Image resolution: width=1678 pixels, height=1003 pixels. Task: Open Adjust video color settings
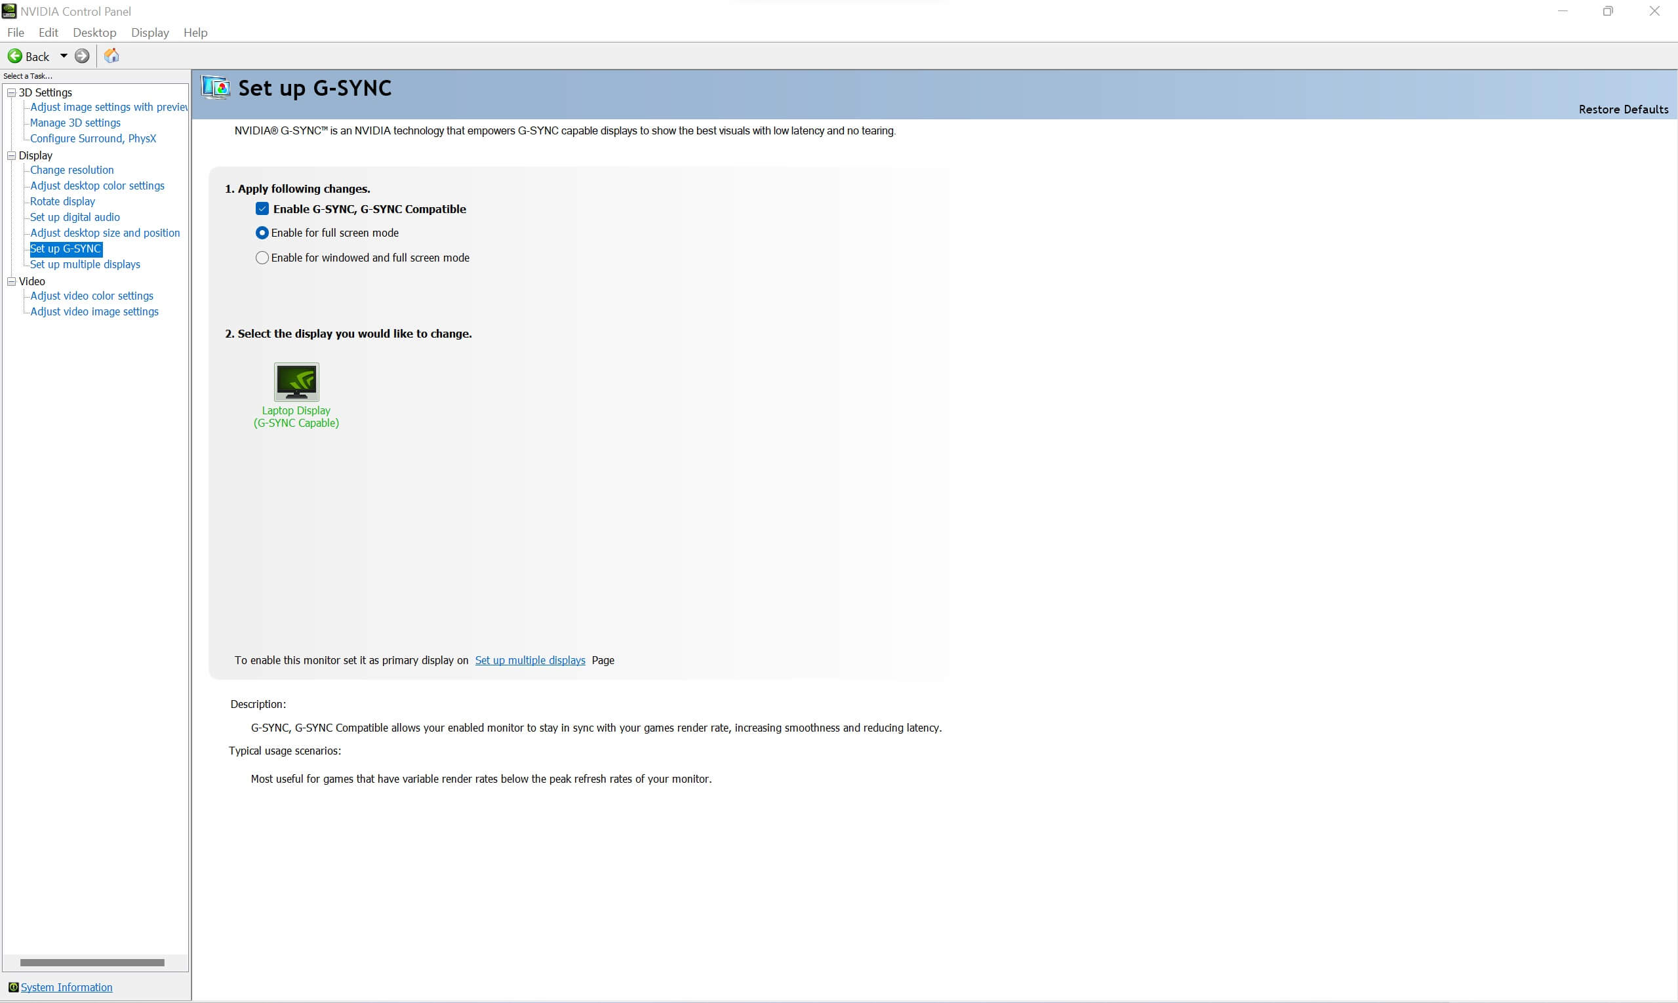coord(92,296)
